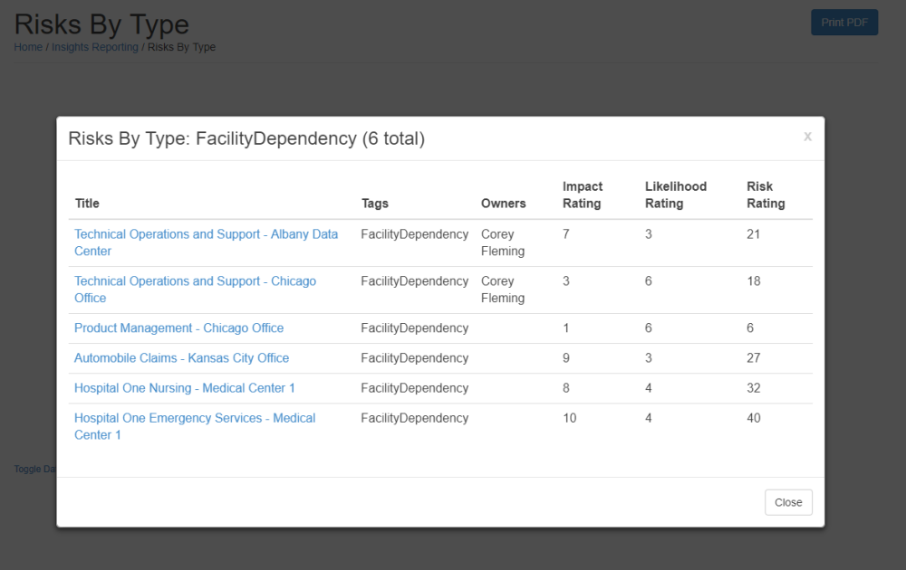Viewport: 906px width, 570px height.
Task: Click FacilityDependency tag in Hospital One Nursing row
Action: click(x=414, y=388)
